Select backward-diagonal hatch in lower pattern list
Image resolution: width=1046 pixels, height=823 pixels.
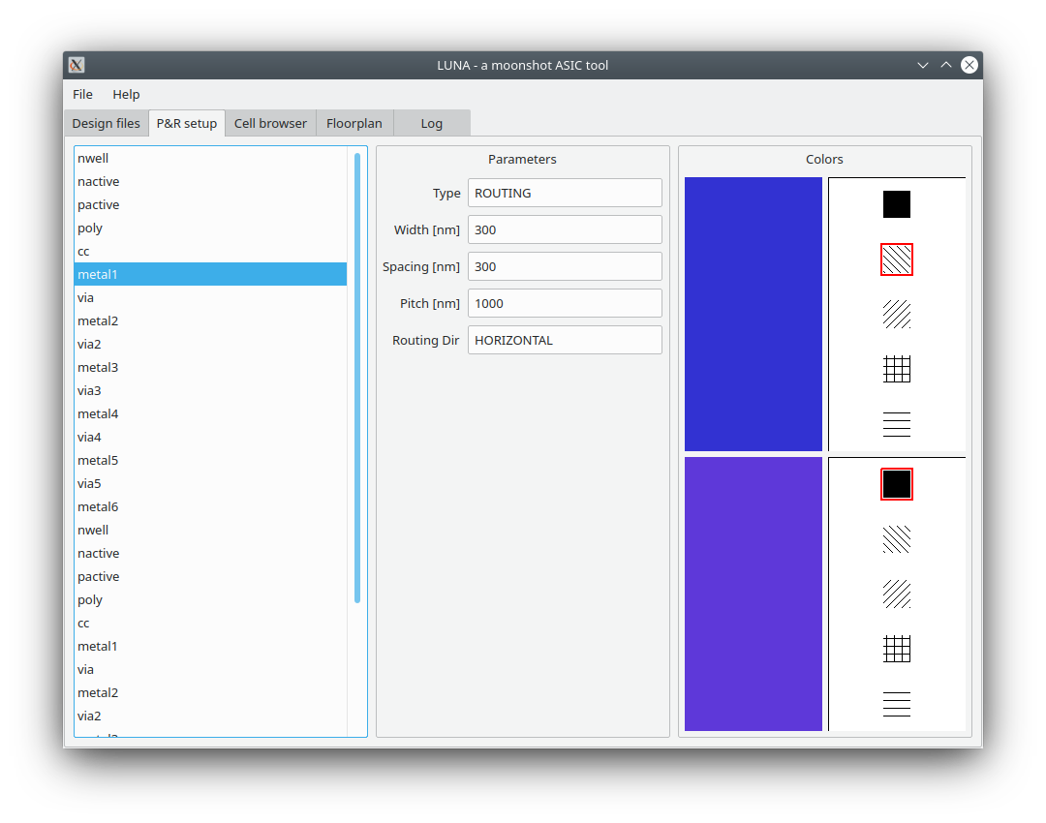896,539
